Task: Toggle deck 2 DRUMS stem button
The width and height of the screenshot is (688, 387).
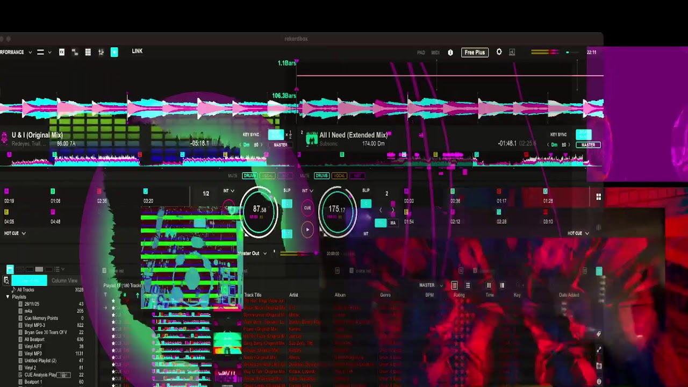Action: tap(321, 176)
